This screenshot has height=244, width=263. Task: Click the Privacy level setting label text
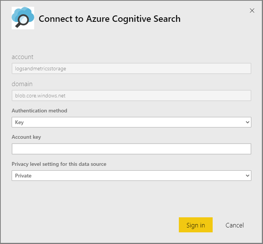59,164
